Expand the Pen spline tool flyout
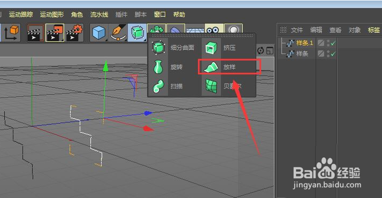The width and height of the screenshot is (382, 198). tap(118, 33)
